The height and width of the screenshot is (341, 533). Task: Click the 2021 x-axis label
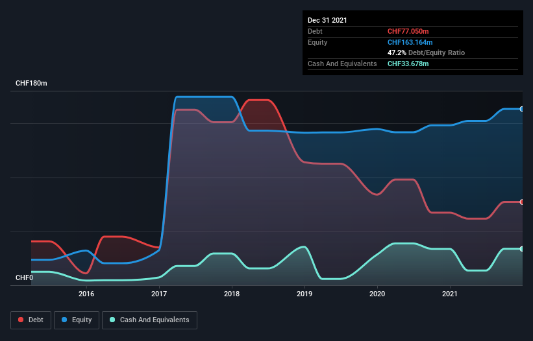pos(450,294)
